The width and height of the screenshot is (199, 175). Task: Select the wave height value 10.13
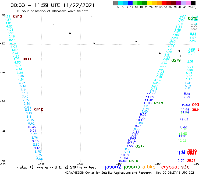pos(140,120)
